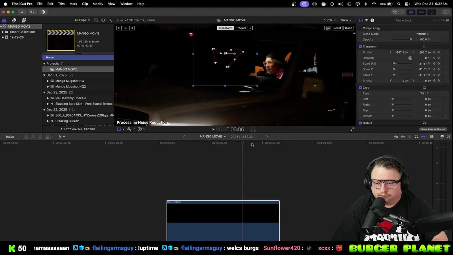Open the Transform/Tracker options chevron
This screenshot has width=453, height=255.
point(250,28)
